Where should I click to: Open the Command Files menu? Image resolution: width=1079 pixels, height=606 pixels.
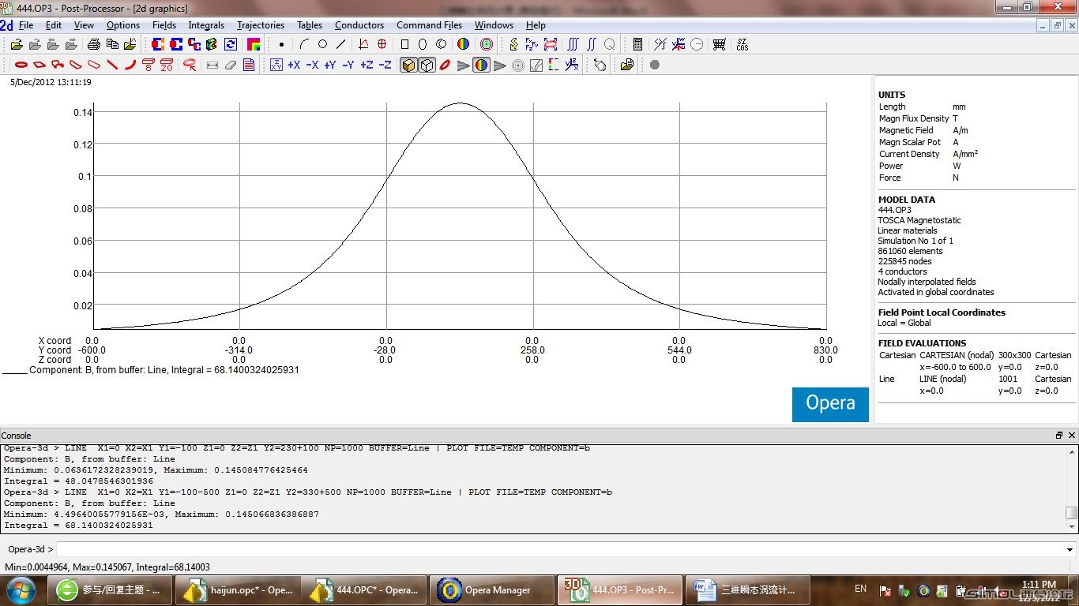click(430, 25)
